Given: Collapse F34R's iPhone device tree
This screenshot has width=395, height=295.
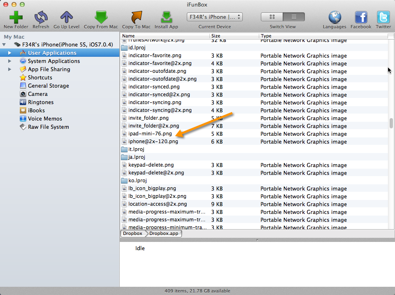Looking at the screenshot, I should click(x=4, y=44).
